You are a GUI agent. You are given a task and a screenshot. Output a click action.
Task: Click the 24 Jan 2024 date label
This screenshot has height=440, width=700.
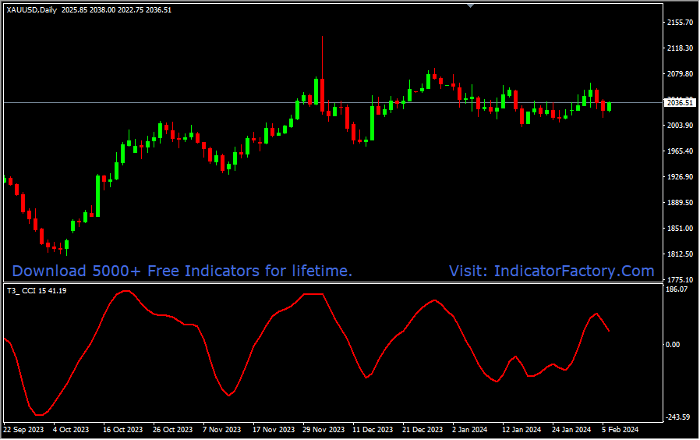coord(571,430)
